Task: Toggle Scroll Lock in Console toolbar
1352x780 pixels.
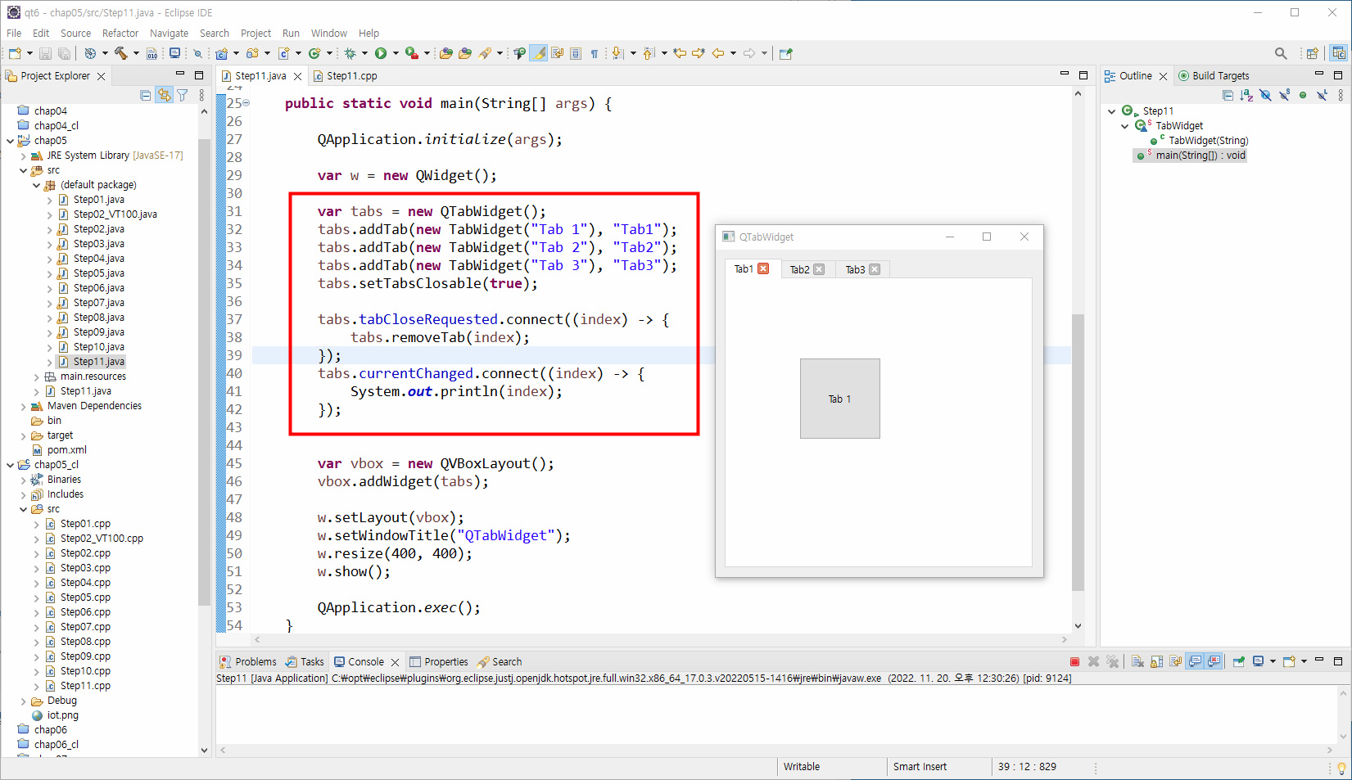Action: coord(1156,661)
